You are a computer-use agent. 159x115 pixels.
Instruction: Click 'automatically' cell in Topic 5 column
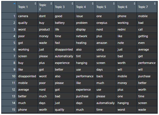pos(106,103)
